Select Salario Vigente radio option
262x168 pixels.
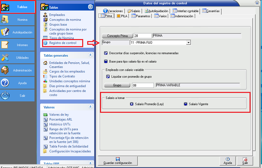pyautogui.click(x=186, y=104)
